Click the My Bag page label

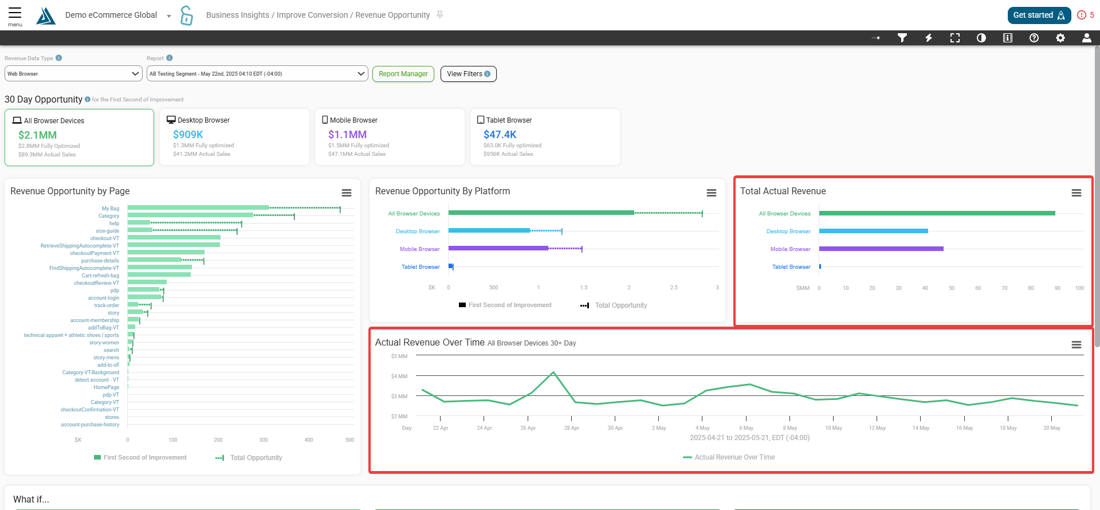click(111, 209)
